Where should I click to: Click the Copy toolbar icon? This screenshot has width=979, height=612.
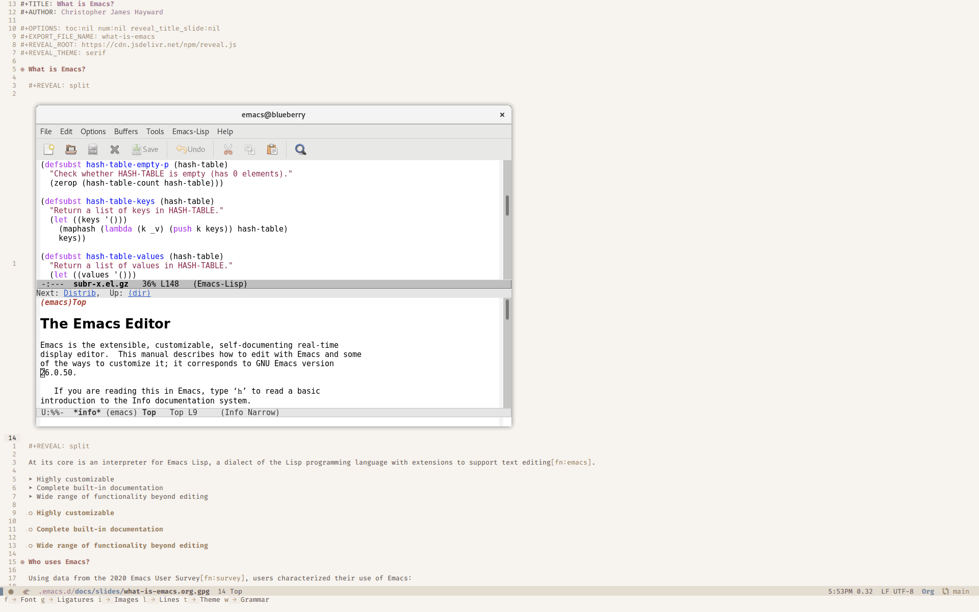click(x=249, y=149)
